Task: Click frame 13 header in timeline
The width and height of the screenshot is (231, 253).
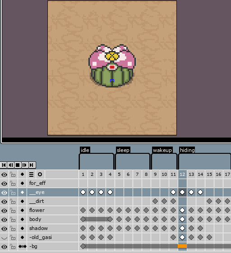Action: click(x=191, y=175)
